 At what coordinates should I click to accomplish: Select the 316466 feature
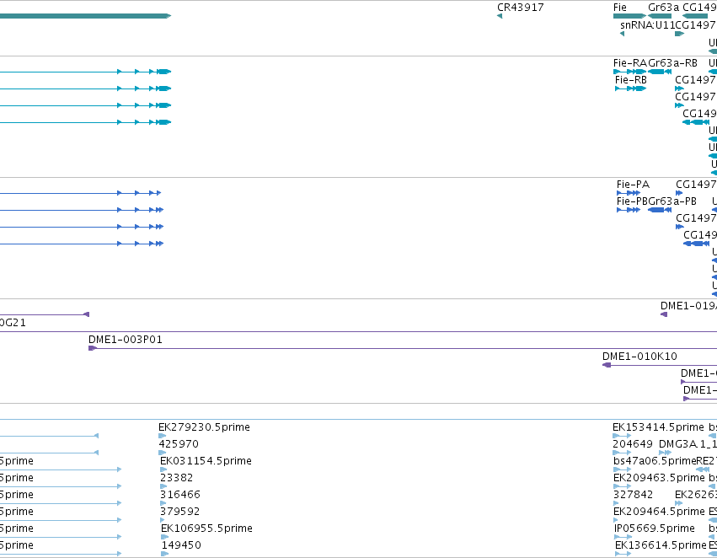[163, 503]
